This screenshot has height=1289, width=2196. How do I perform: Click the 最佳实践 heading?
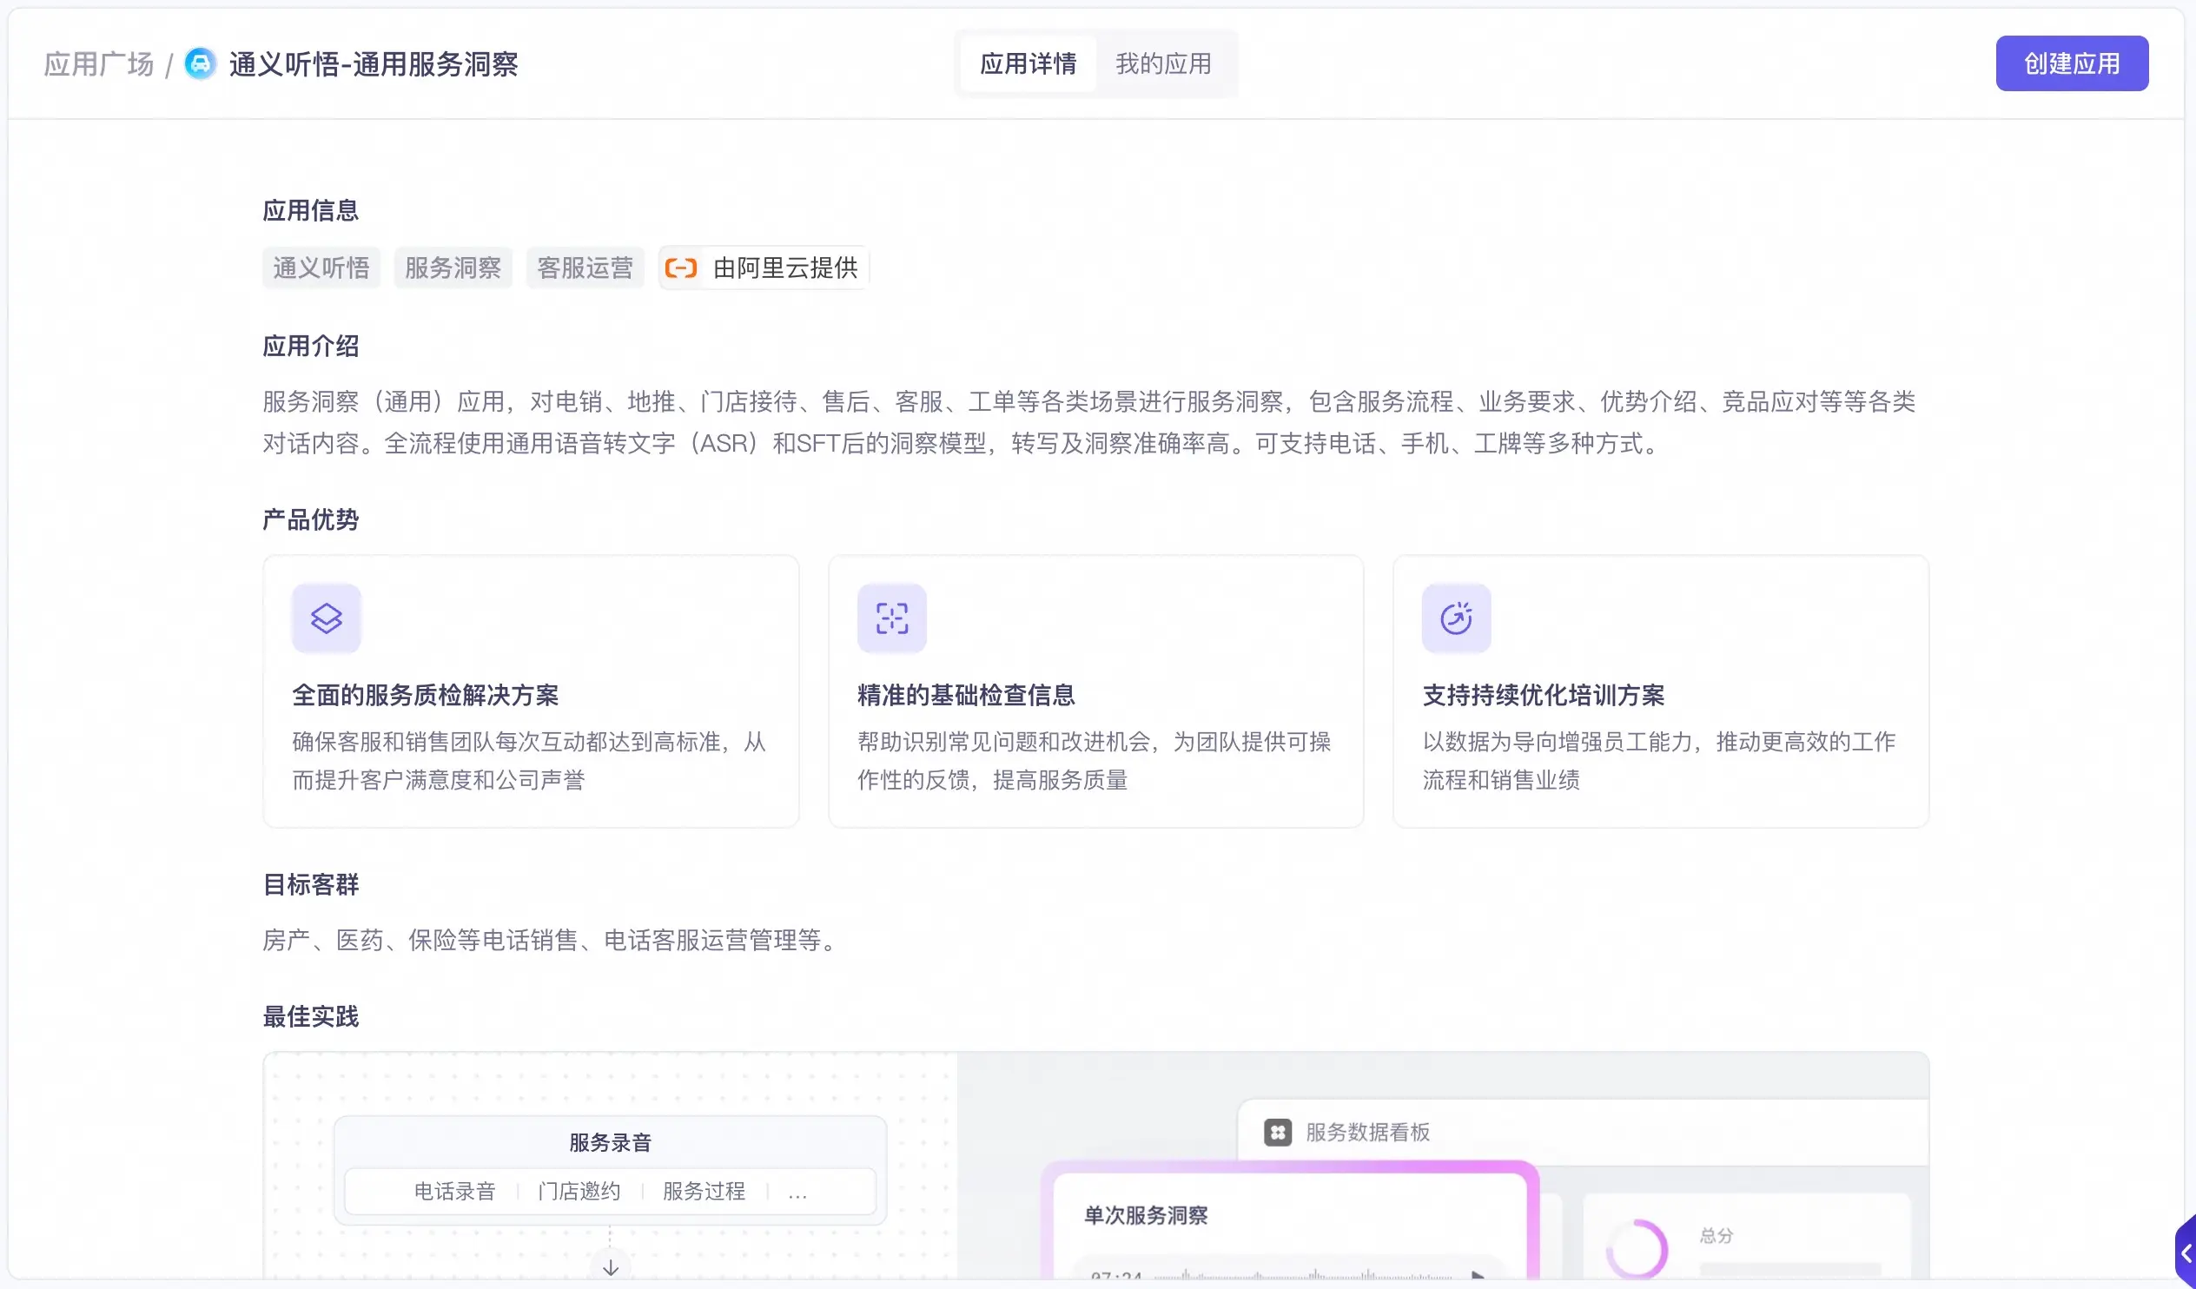click(311, 1016)
